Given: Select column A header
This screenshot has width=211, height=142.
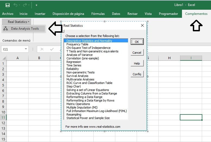Looking at the screenshot, I should point(18,58).
